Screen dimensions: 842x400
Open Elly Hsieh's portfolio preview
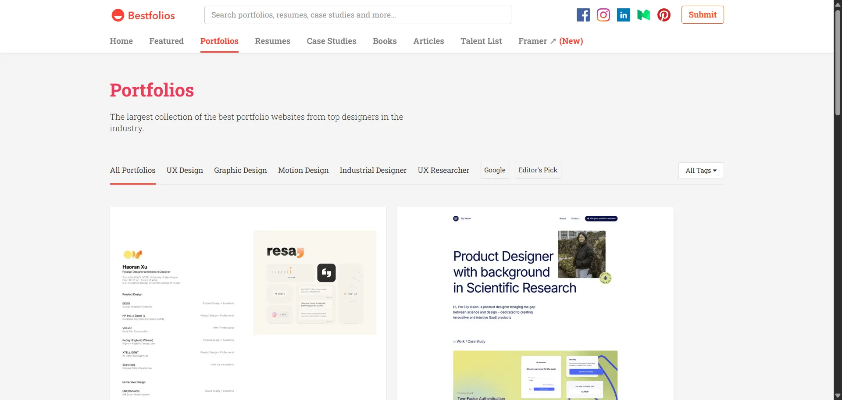click(x=535, y=303)
